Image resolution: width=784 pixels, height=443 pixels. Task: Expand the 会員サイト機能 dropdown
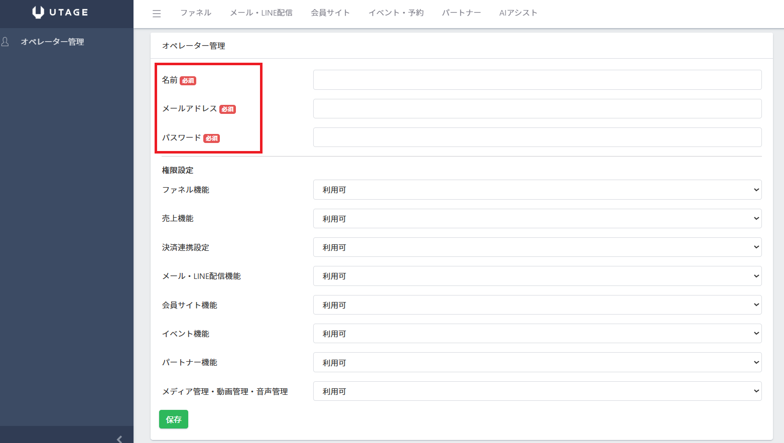(537, 305)
